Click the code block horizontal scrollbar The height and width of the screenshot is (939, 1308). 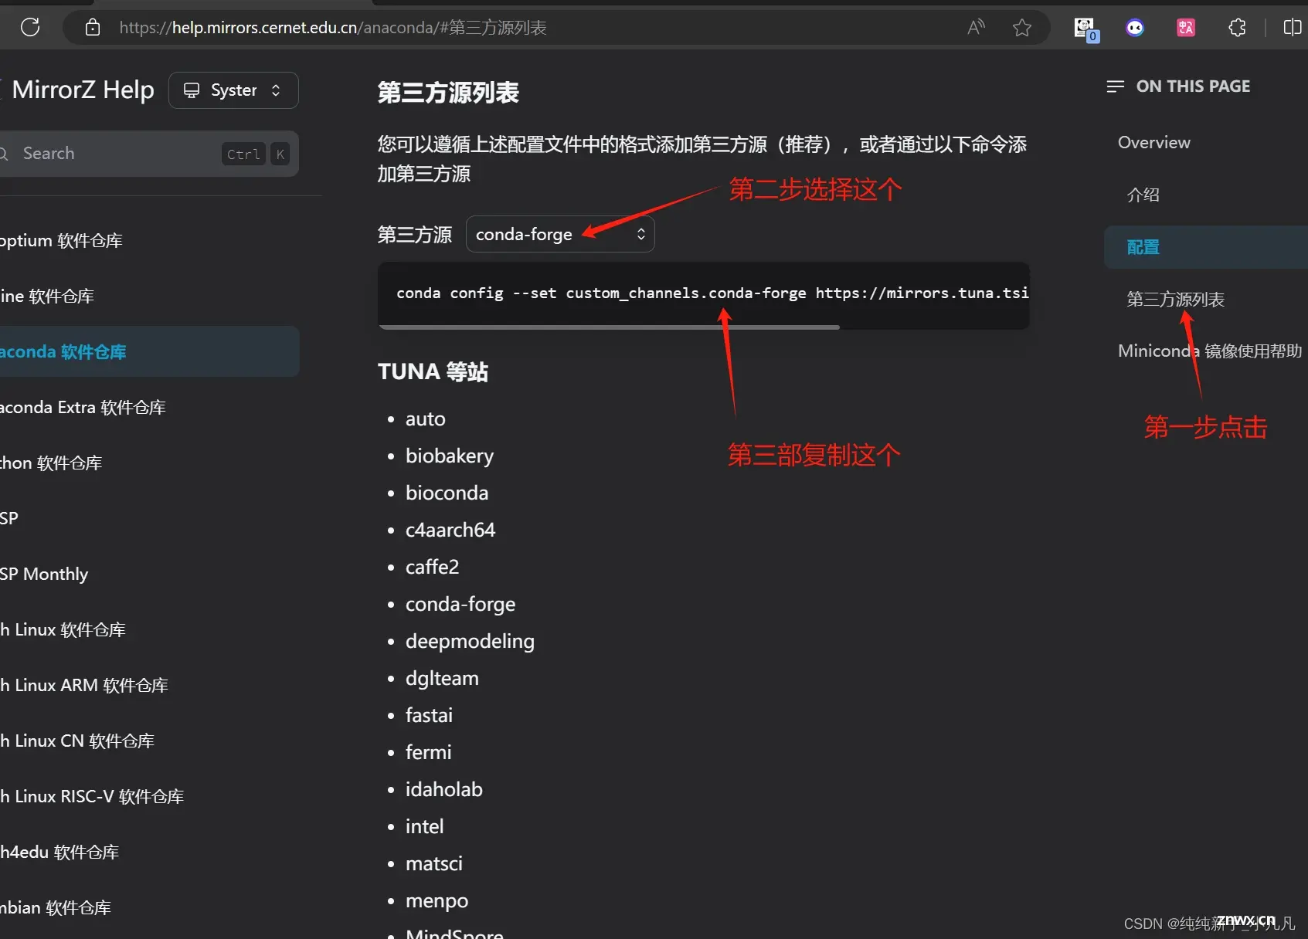[x=610, y=327]
